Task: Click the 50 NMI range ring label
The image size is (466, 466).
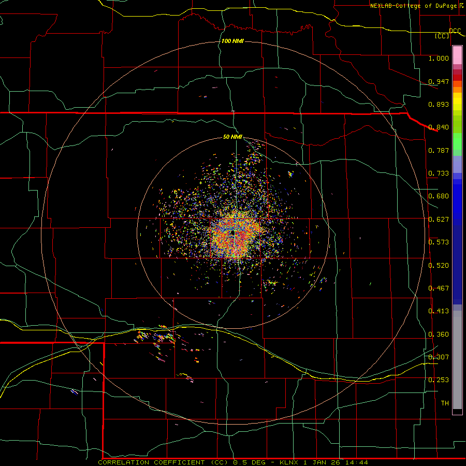Action: (x=232, y=137)
